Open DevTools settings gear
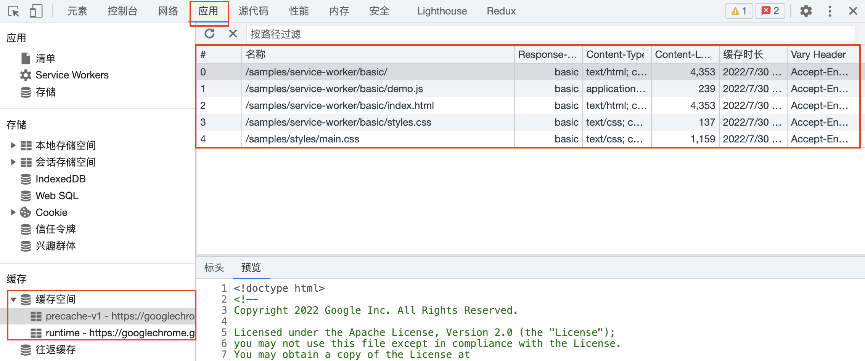This screenshot has width=865, height=361. [806, 11]
